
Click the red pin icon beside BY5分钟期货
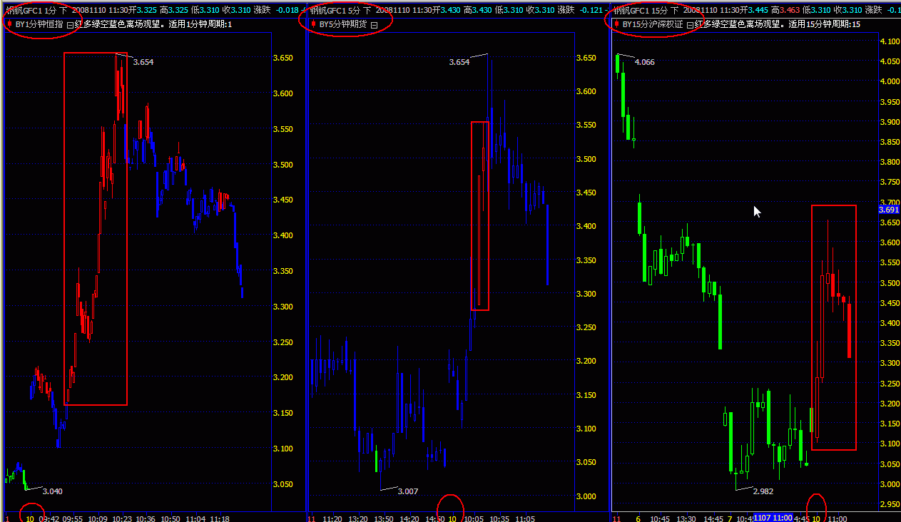(x=312, y=24)
